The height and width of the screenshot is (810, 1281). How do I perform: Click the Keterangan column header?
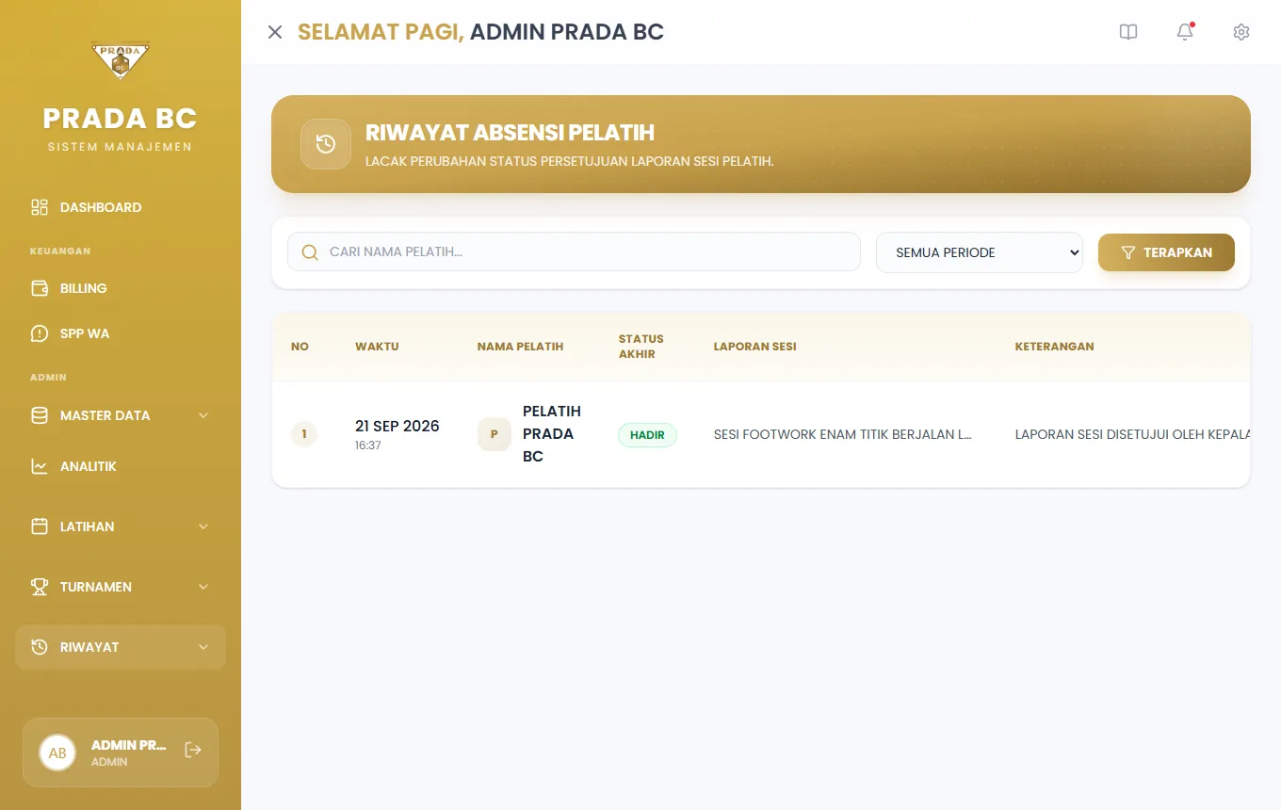tap(1054, 347)
